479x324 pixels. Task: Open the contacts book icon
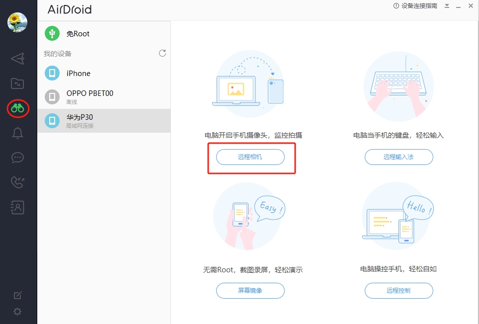17,207
